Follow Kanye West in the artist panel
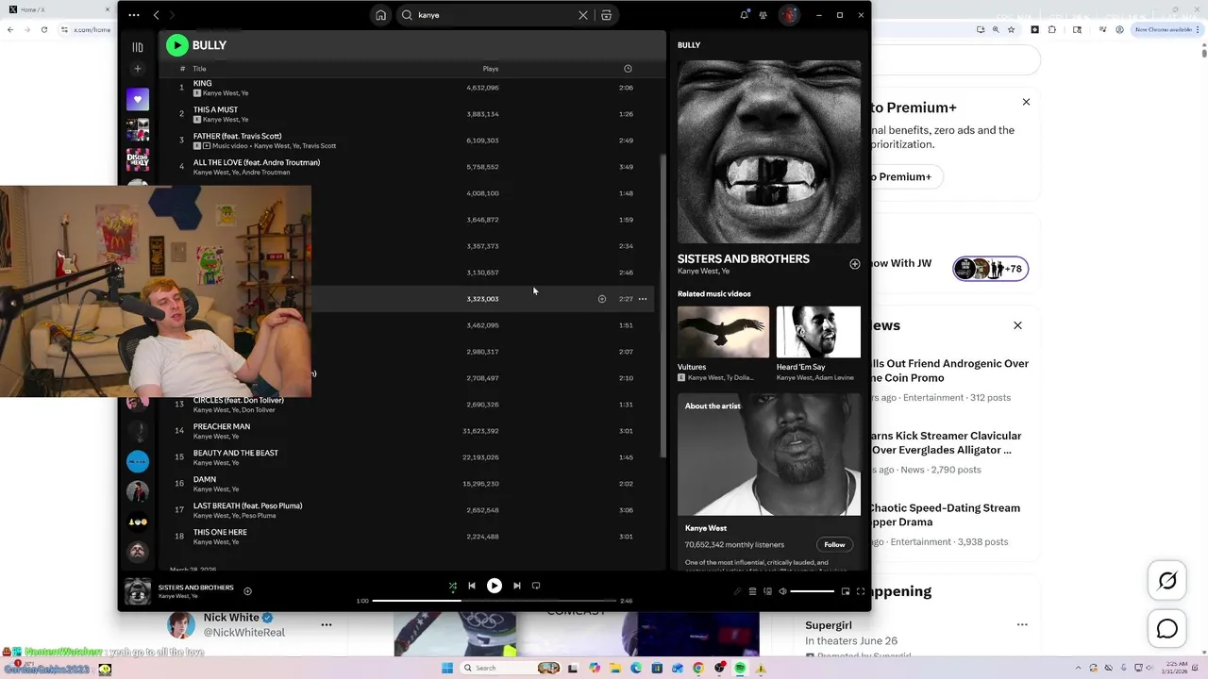Image resolution: width=1208 pixels, height=679 pixels. tap(834, 544)
